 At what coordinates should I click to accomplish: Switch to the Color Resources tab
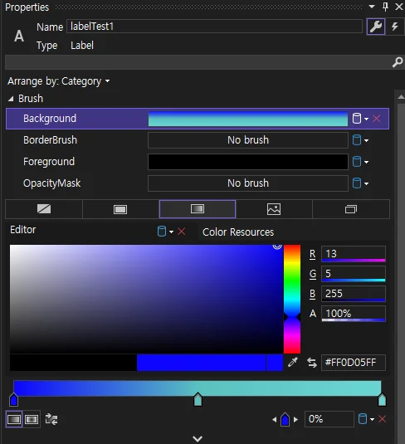238,232
